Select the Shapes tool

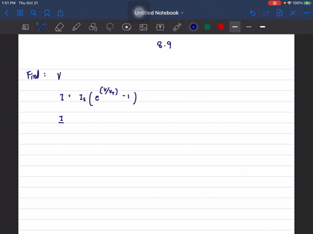coord(93,27)
